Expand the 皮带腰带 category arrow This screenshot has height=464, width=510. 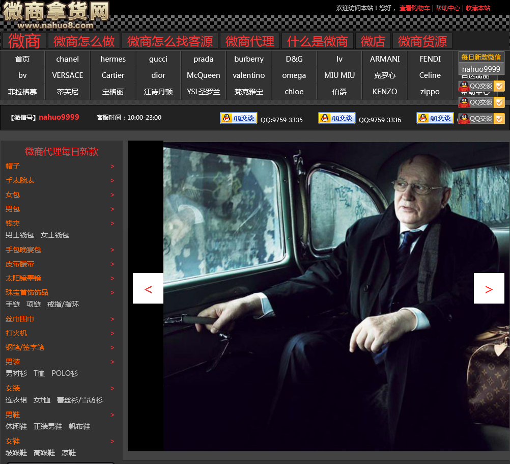112,264
